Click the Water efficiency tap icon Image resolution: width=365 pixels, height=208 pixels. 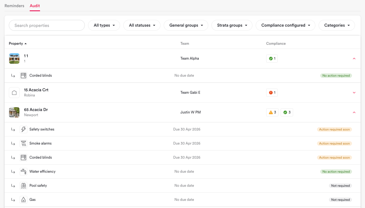coord(23,172)
